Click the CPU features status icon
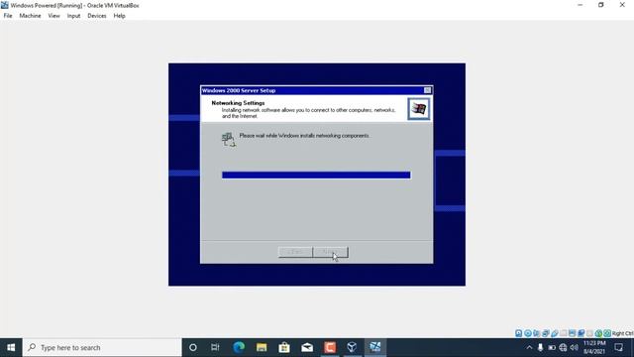634x357 pixels. (590, 333)
